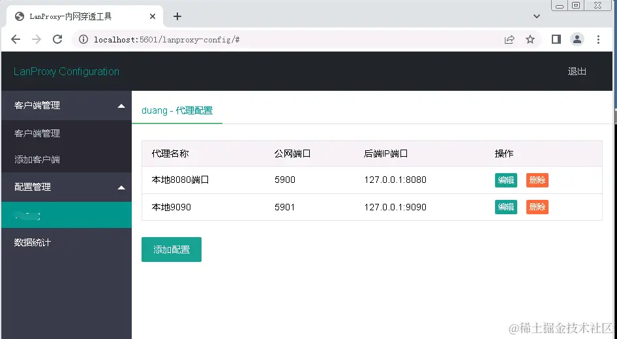Select the 5901 port cell

(x=284, y=207)
